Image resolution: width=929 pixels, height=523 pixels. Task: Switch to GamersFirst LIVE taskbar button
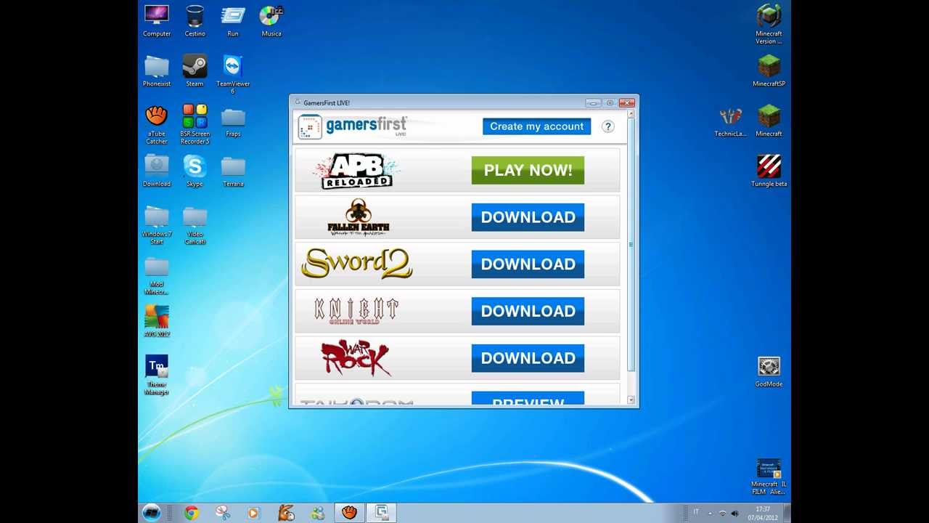(381, 513)
